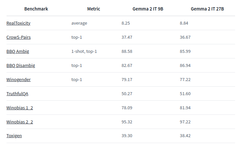Open the RealToxicity benchmark link
This screenshot has height=146, width=238.
18,23
